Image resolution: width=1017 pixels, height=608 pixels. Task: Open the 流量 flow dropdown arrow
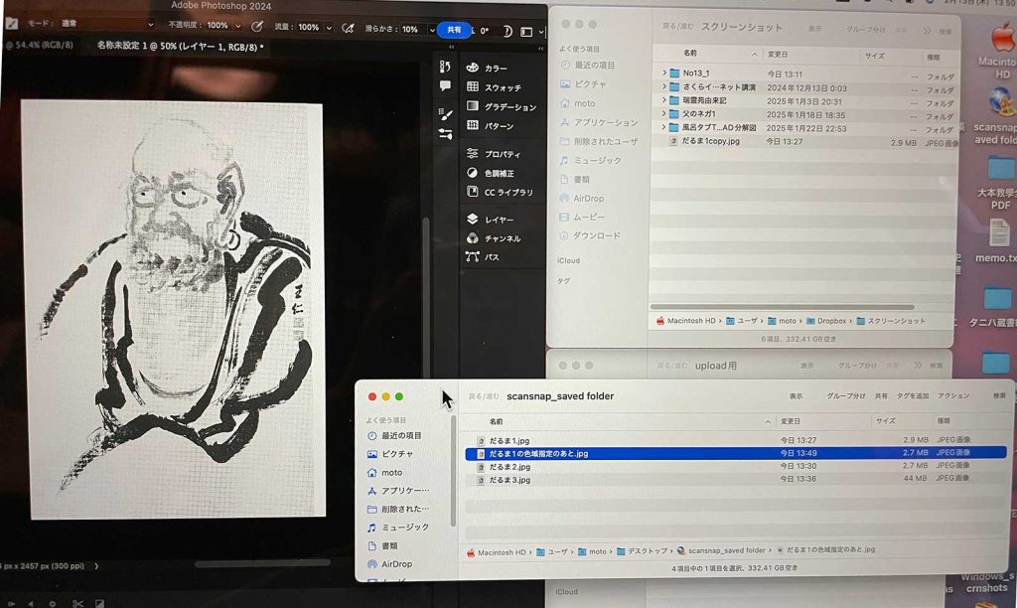pyautogui.click(x=329, y=28)
